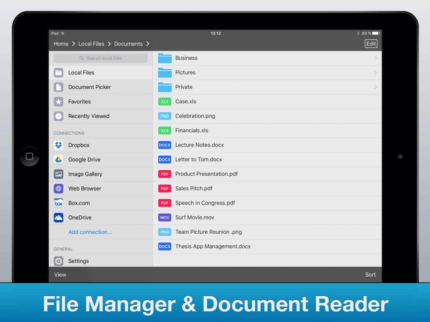Go to Home in the breadcrumb

61,44
